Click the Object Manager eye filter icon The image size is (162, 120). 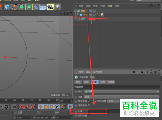(x=155, y=6)
